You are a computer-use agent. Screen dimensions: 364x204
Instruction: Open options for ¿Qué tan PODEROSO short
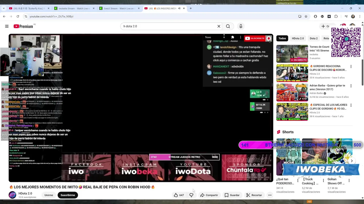pos(298,180)
